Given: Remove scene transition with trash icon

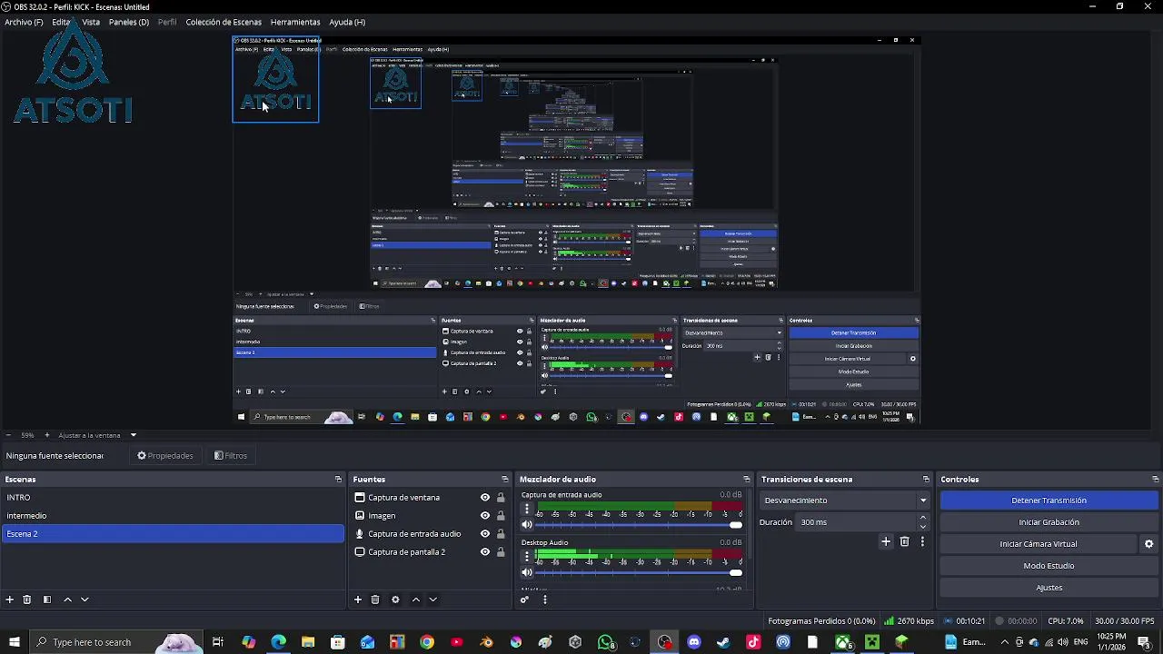Looking at the screenshot, I should tap(904, 542).
